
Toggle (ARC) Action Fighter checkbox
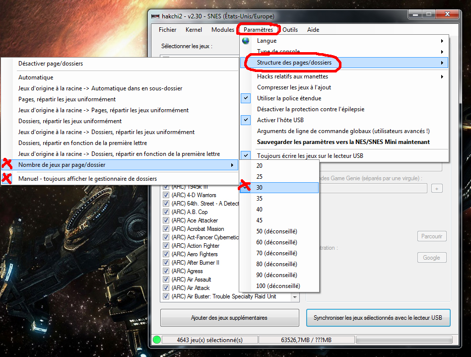click(x=166, y=245)
